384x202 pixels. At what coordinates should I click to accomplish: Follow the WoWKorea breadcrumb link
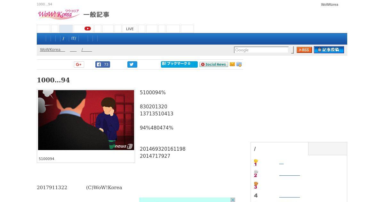click(x=52, y=50)
